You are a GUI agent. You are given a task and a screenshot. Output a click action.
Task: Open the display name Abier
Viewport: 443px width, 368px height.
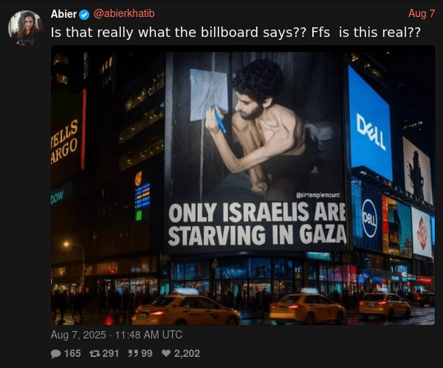click(63, 14)
